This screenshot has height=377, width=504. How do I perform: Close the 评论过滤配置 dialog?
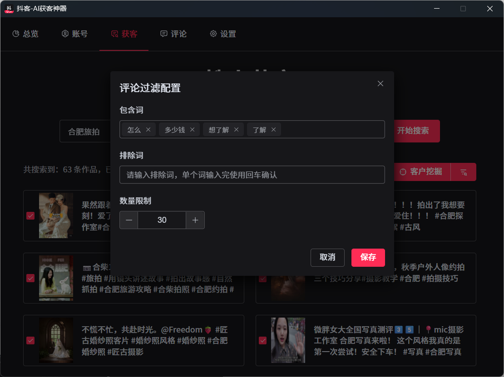click(380, 83)
